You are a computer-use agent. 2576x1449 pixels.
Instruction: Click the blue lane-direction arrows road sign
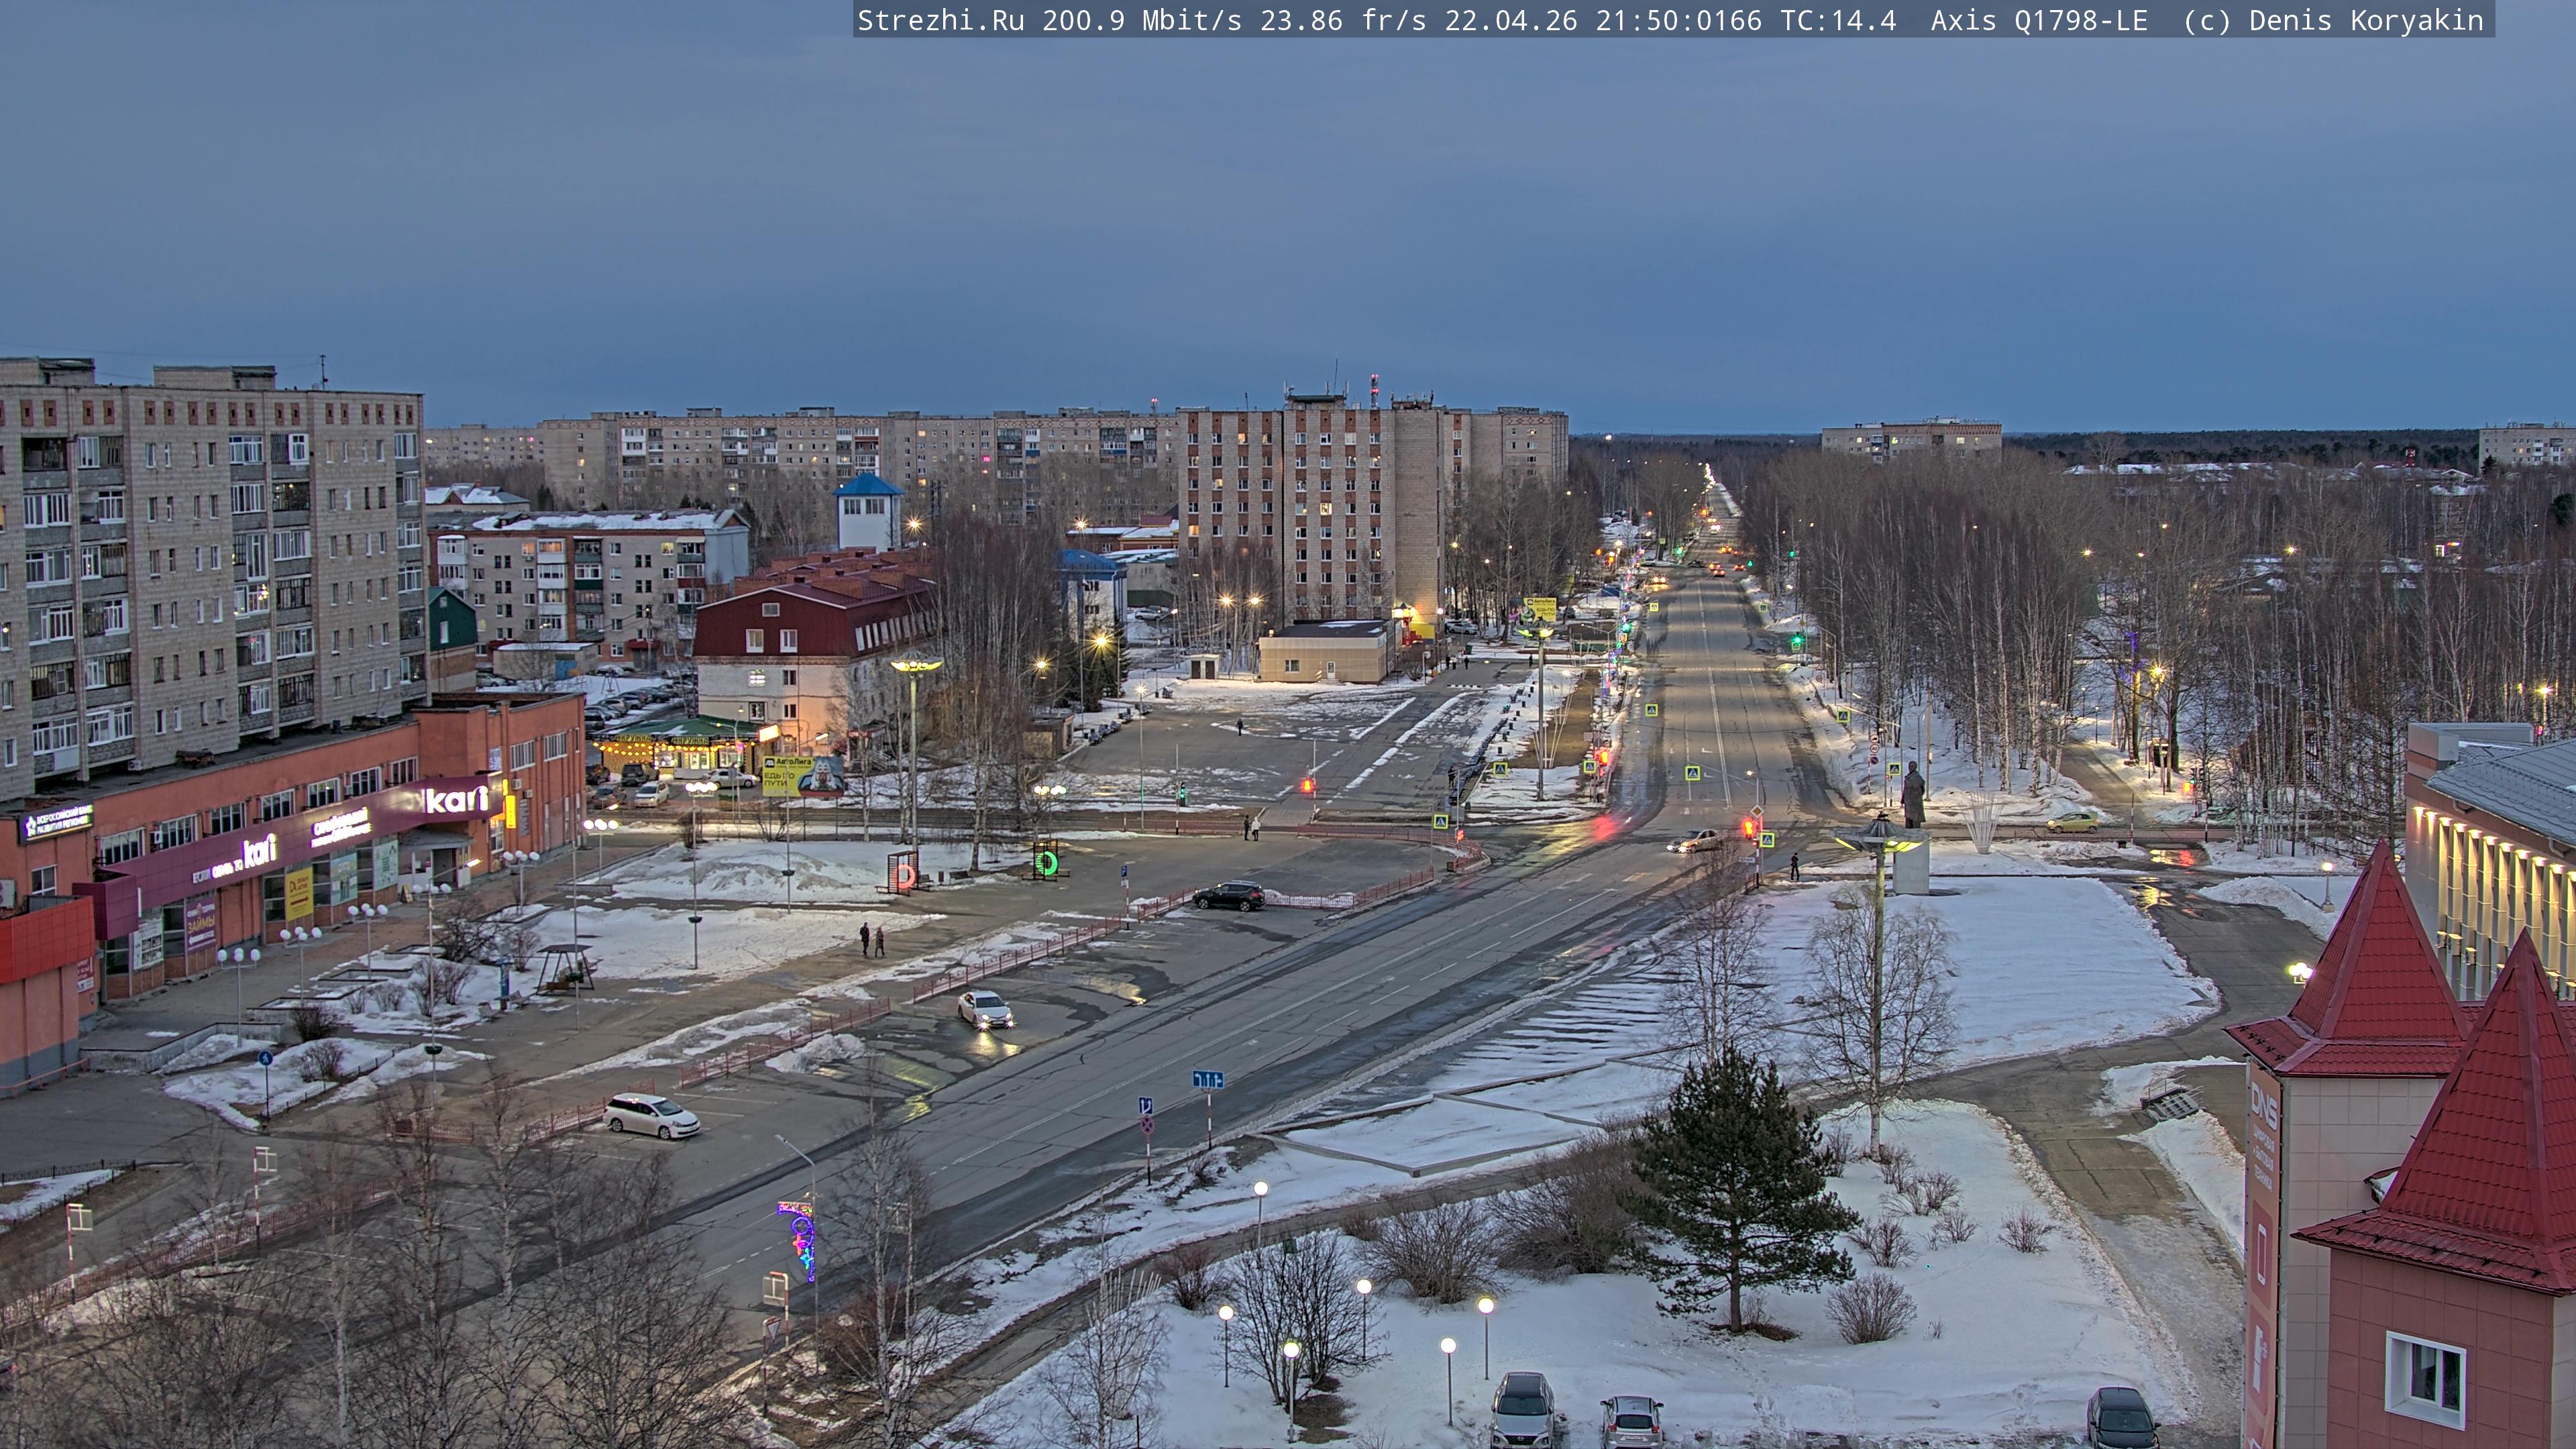pyautogui.click(x=1207, y=1080)
